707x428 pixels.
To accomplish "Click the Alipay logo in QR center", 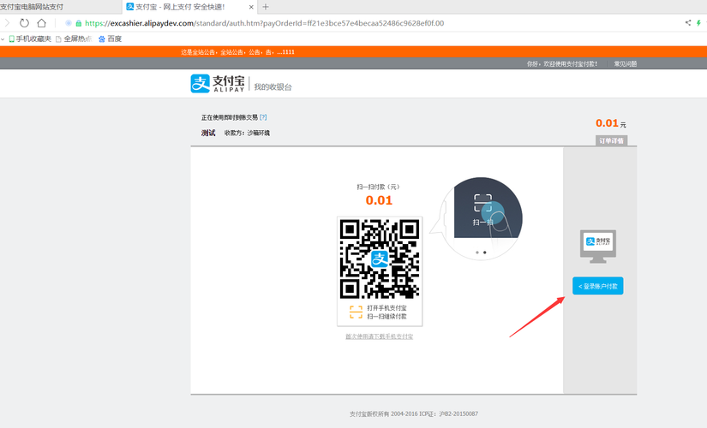I will point(379,259).
